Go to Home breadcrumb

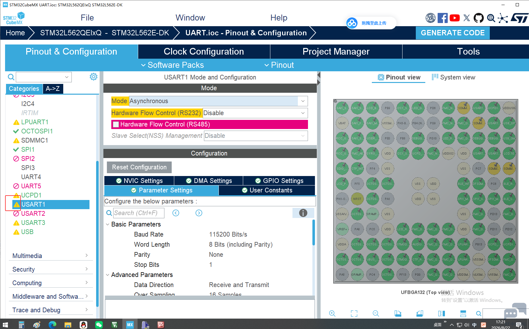point(15,33)
